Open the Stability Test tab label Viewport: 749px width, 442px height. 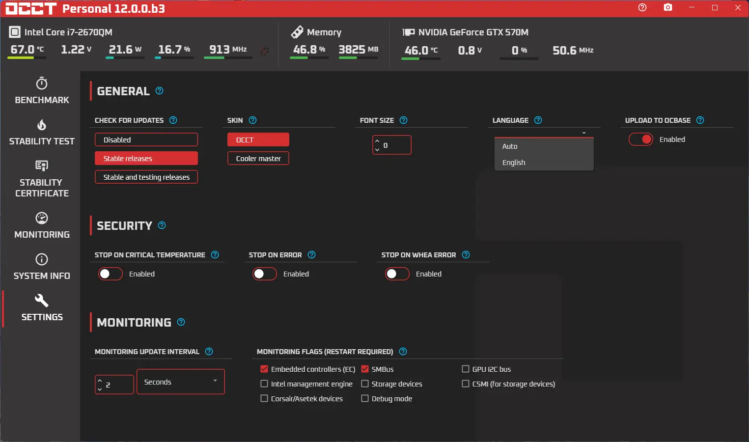[x=42, y=141]
